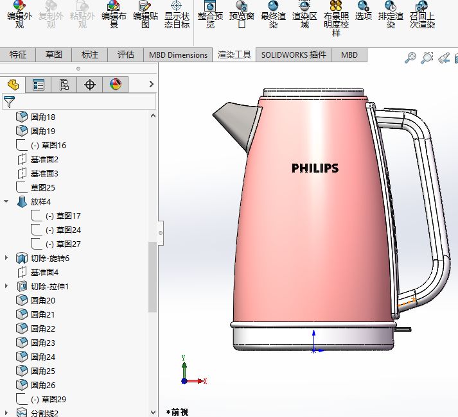This screenshot has width=458, height=417.
Task: Switch to the 草图 (Sketch) tab
Action: pyautogui.click(x=54, y=55)
